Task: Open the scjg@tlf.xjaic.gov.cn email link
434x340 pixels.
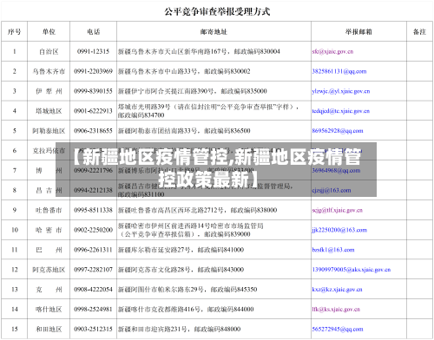Action: (x=337, y=210)
